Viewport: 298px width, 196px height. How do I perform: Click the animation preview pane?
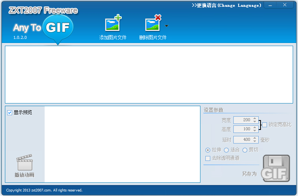click(123, 144)
